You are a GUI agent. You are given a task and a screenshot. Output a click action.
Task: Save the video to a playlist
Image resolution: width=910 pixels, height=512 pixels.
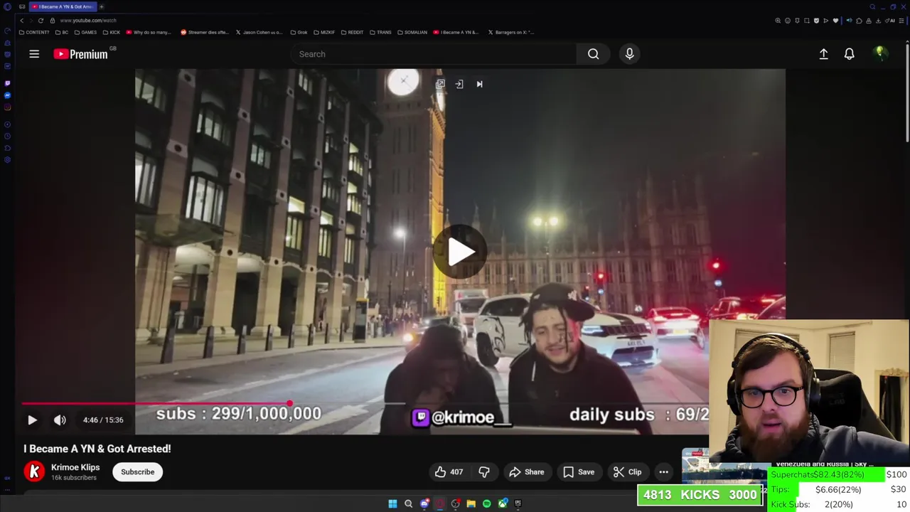tap(579, 471)
